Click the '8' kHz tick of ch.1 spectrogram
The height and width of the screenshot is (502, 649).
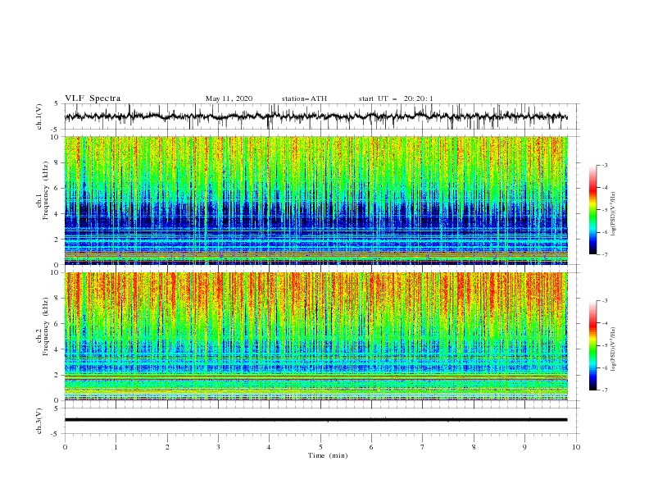coord(57,162)
